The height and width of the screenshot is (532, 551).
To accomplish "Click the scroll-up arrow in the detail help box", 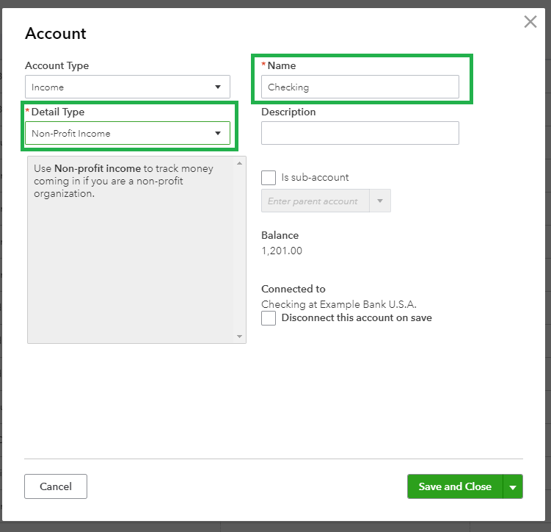I will [240, 163].
